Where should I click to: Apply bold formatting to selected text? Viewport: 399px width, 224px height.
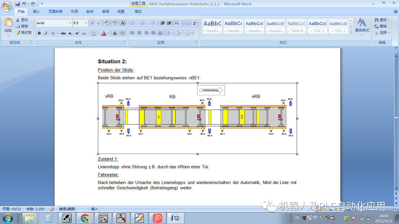(39, 33)
